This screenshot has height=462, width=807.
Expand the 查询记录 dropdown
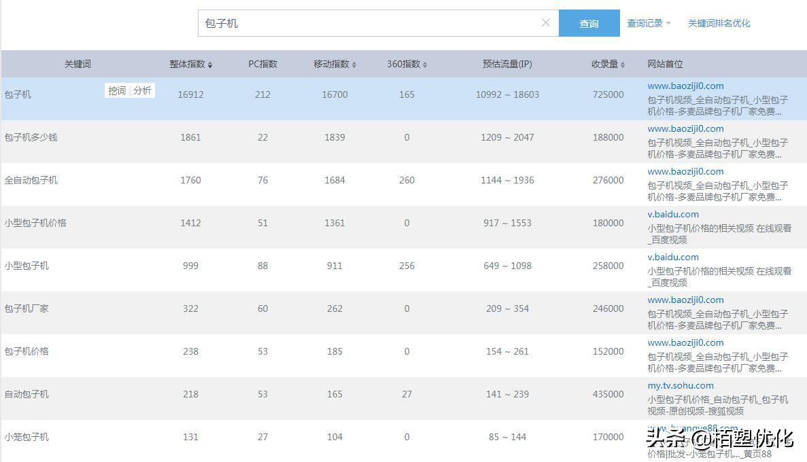(649, 23)
